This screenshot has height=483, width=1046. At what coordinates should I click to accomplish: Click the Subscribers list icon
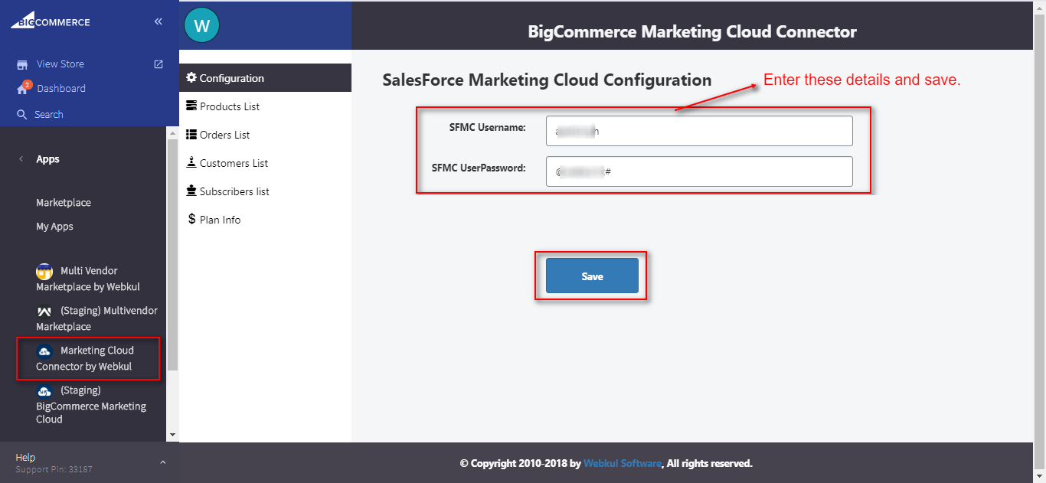click(192, 191)
